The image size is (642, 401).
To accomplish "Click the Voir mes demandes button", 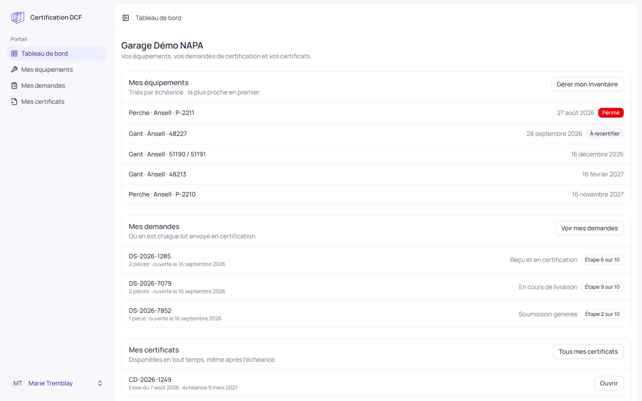I will click(x=589, y=228).
